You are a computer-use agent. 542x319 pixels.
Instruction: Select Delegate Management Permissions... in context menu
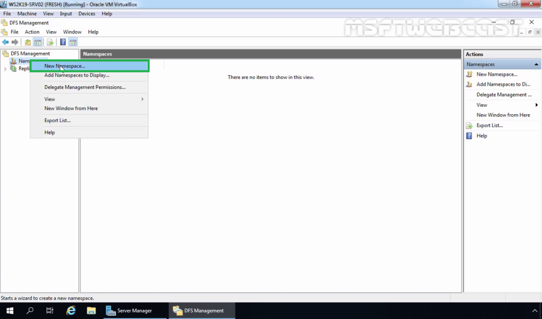pos(89,87)
